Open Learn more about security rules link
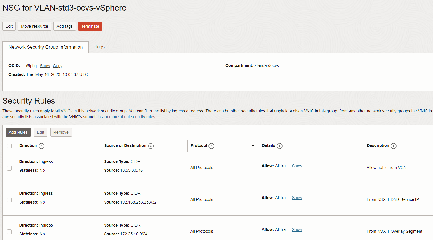This screenshot has width=433, height=240. click(x=126, y=117)
